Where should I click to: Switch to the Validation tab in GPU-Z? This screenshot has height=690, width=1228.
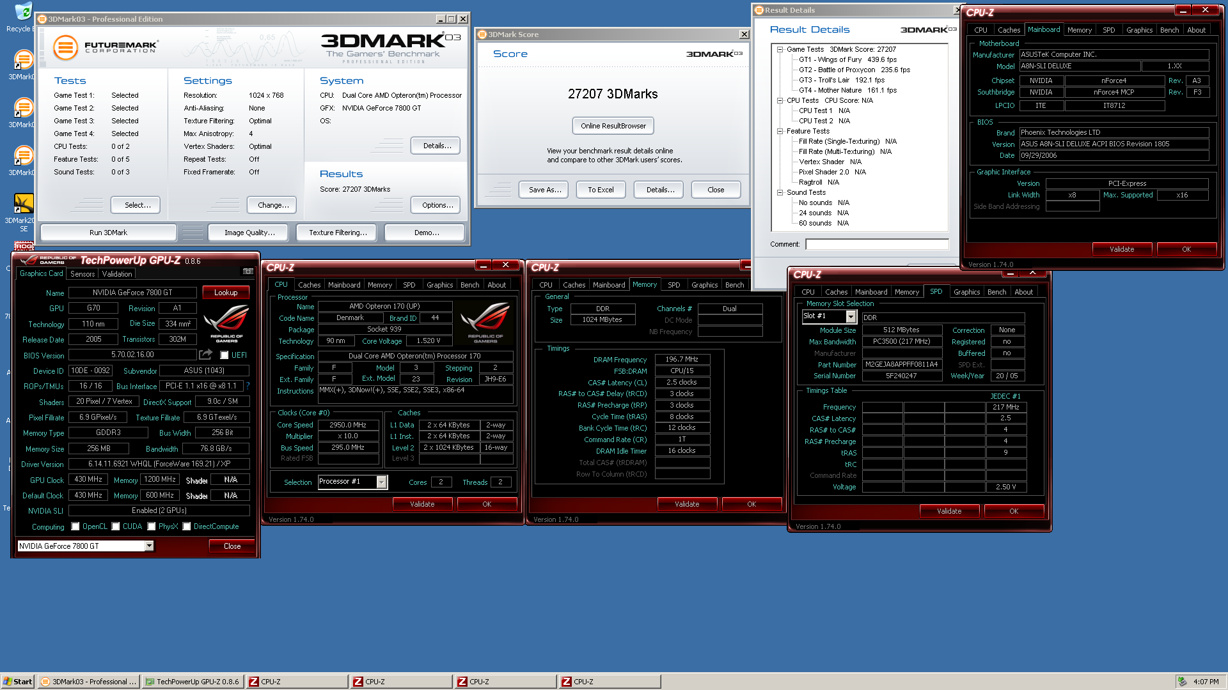click(x=117, y=274)
